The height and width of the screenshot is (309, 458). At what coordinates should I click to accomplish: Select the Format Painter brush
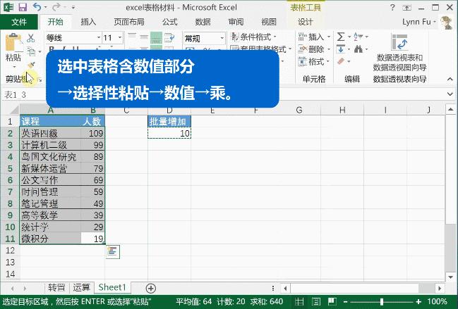tap(30, 65)
